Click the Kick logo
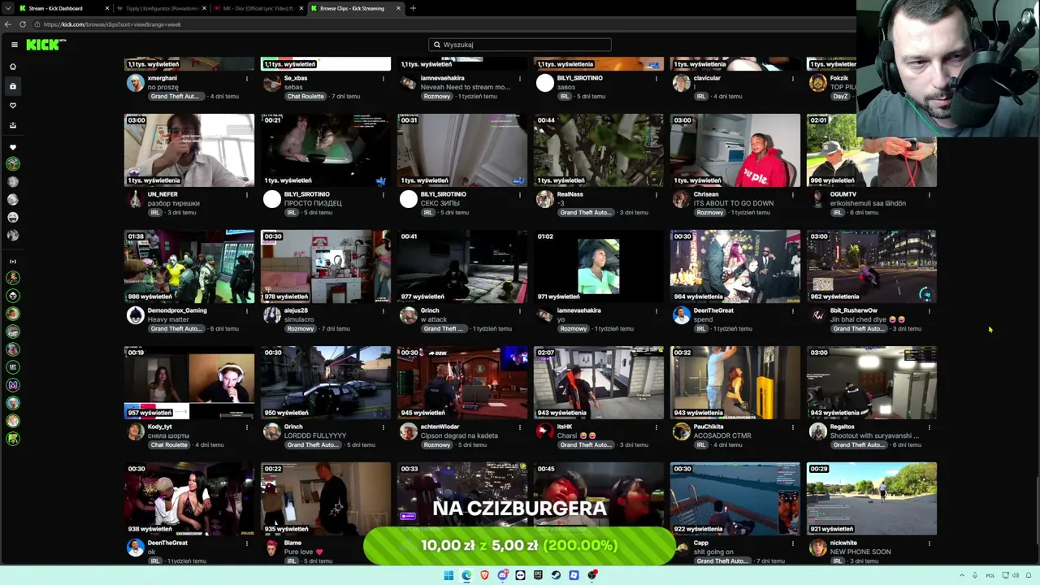 click(x=45, y=45)
